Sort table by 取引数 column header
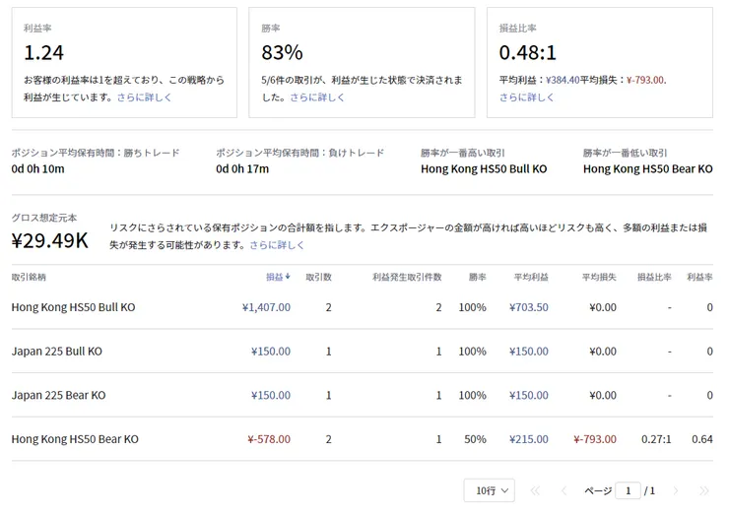This screenshot has width=729, height=515. pos(318,278)
